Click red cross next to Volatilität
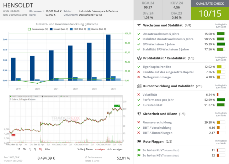Image resolution: width=229 pixels, height=164 pixels. pos(139,95)
